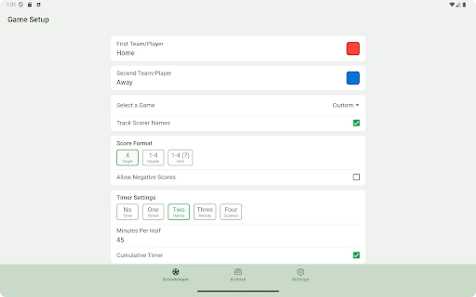Select the 1-4 Double score format
This screenshot has width=476, height=297.
pos(153,157)
